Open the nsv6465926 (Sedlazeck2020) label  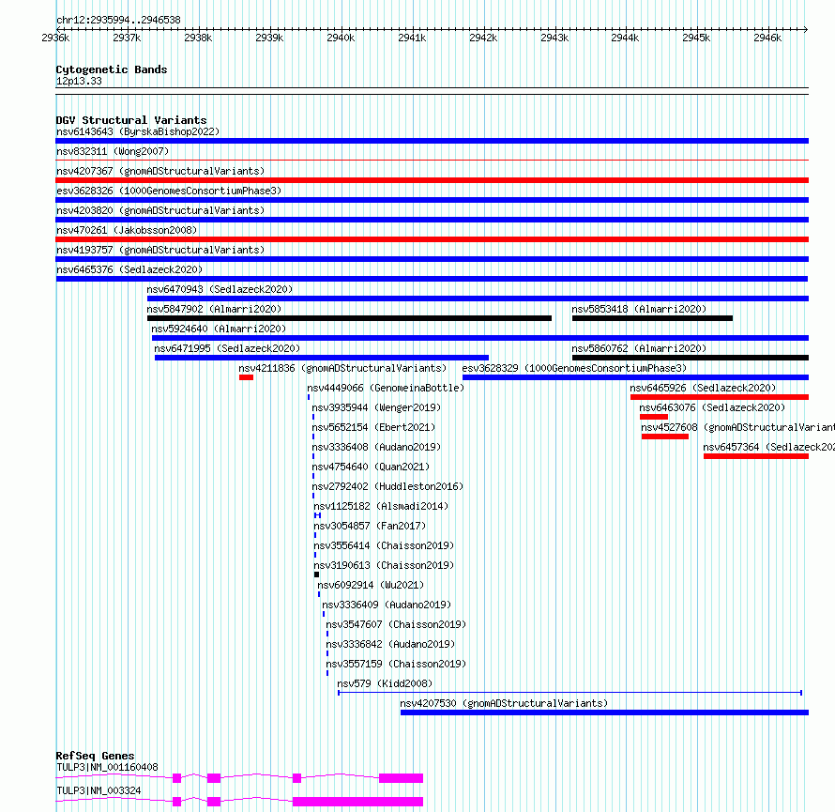click(x=703, y=388)
